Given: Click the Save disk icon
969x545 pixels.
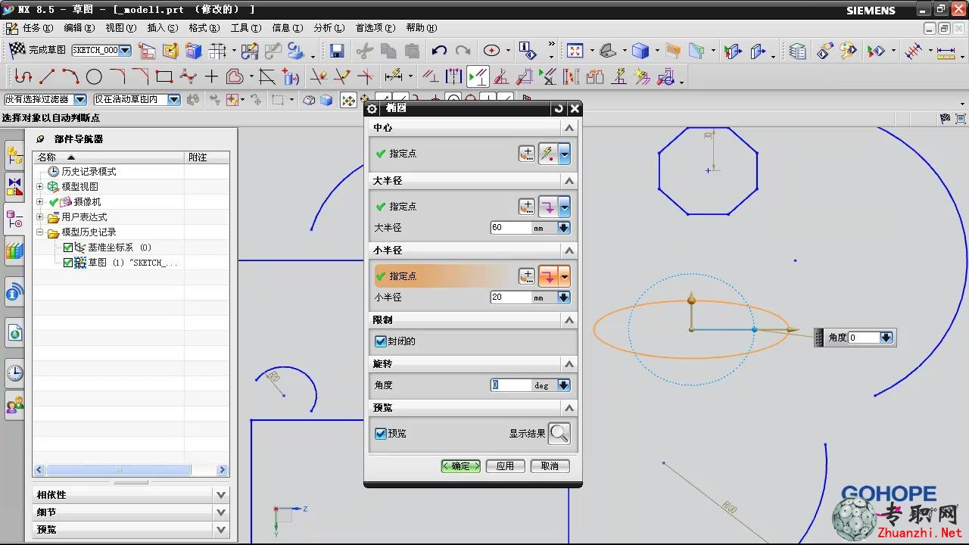Looking at the screenshot, I should click(x=337, y=51).
